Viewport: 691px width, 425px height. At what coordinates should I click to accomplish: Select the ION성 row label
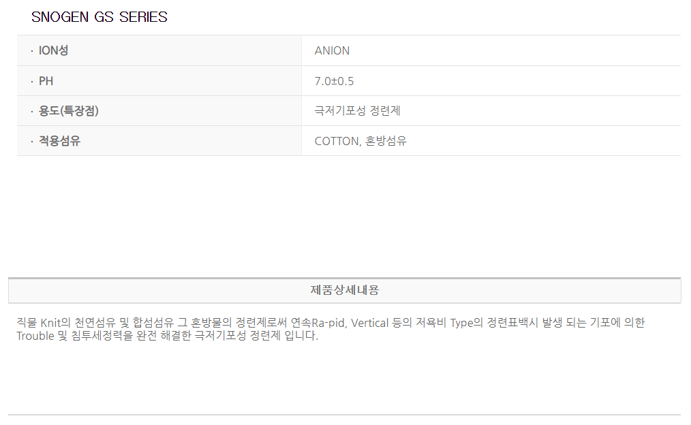[x=53, y=50]
